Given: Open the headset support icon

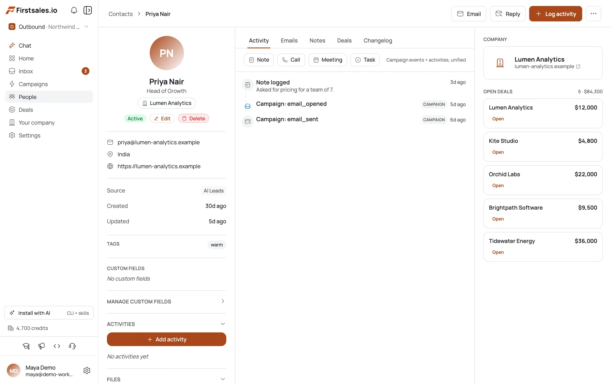Looking at the screenshot, I should 72,346.
